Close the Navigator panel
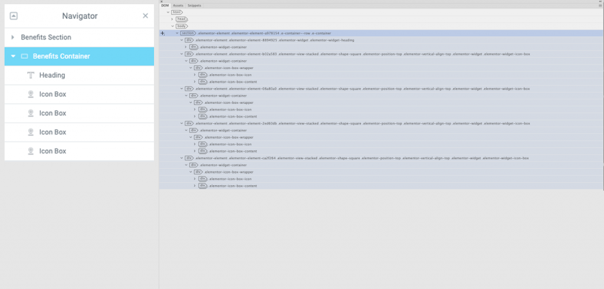 pyautogui.click(x=145, y=16)
